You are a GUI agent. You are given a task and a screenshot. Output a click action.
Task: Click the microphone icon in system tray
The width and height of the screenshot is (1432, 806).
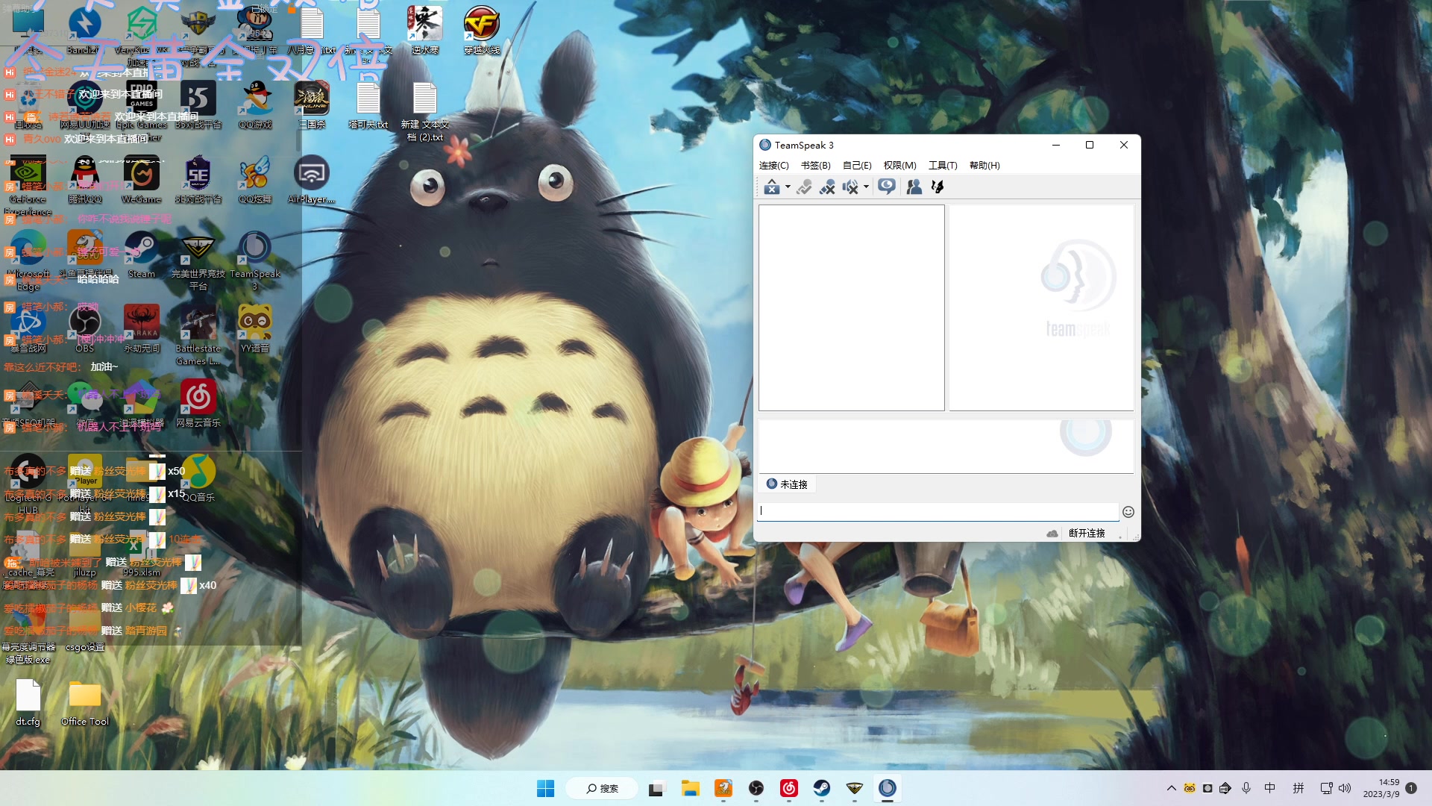[1246, 788]
